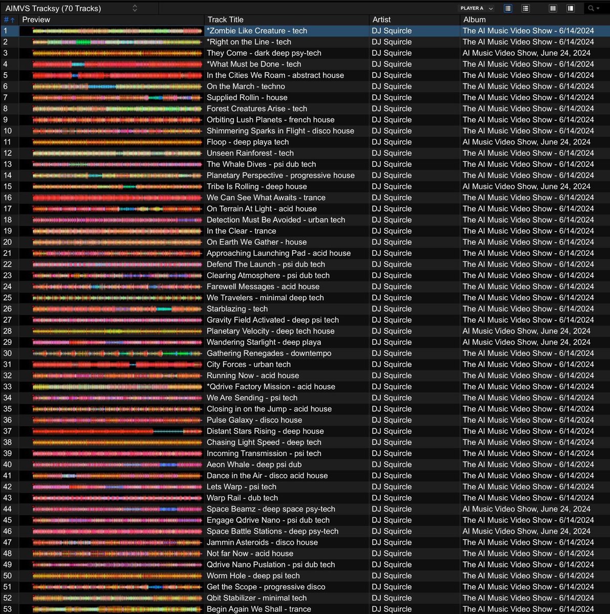Click the album cell of Planetary Velocity row

pyautogui.click(x=527, y=331)
